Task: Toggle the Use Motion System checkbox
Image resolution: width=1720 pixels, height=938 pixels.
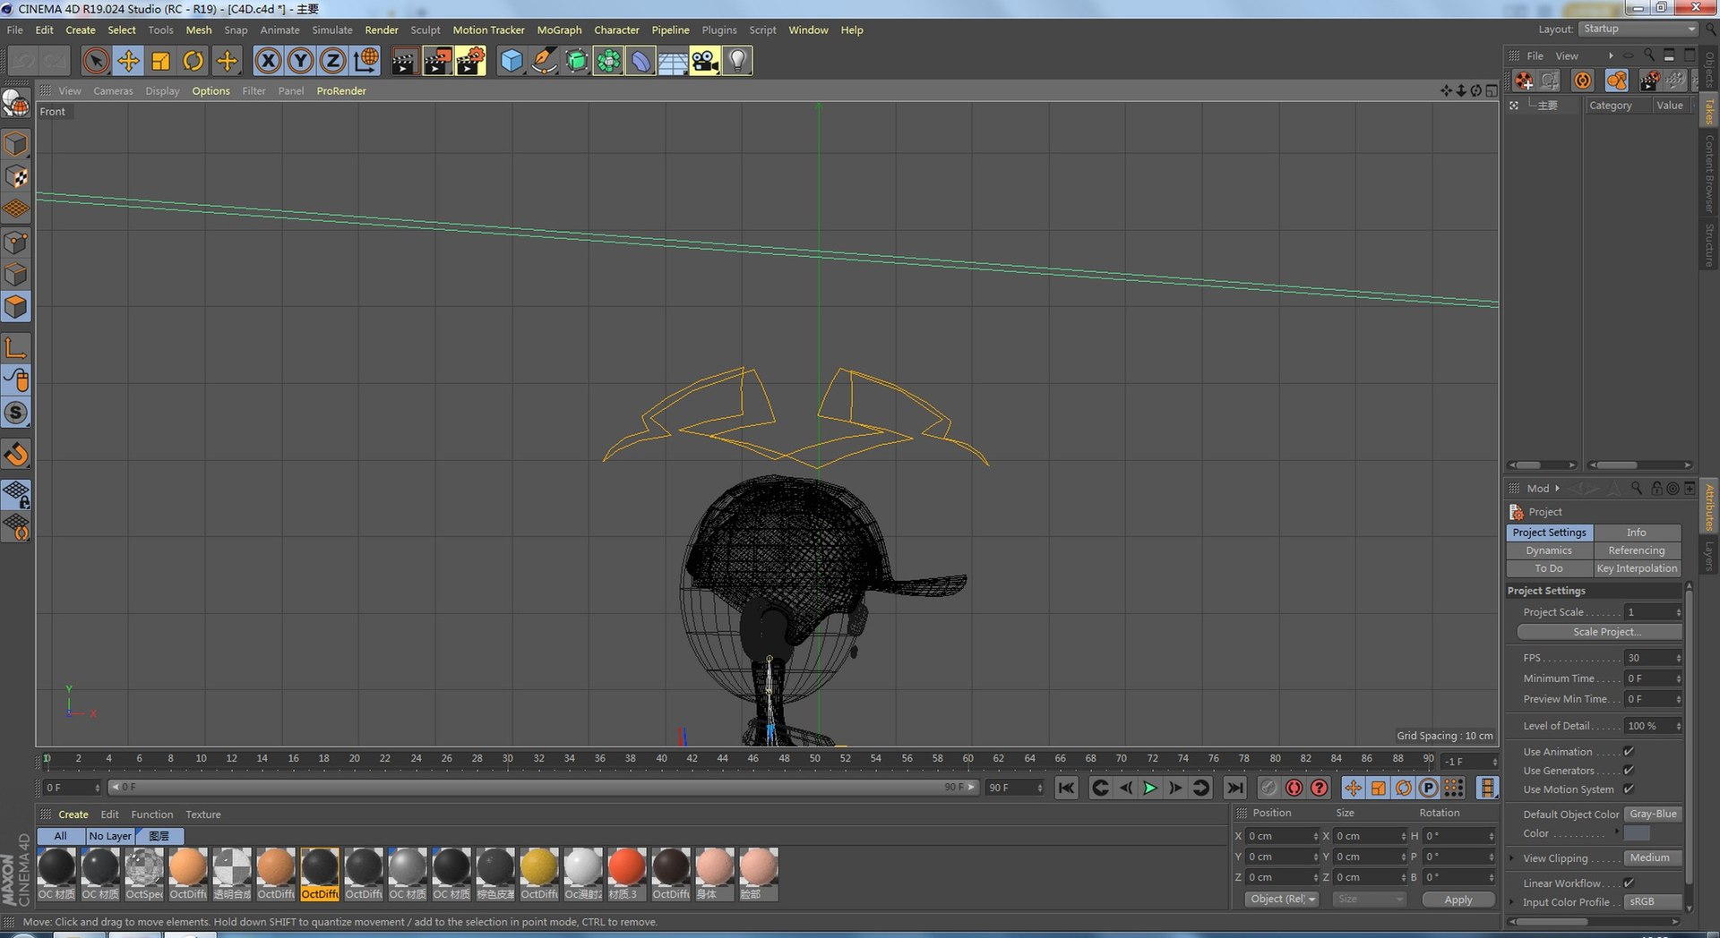Action: tap(1629, 789)
